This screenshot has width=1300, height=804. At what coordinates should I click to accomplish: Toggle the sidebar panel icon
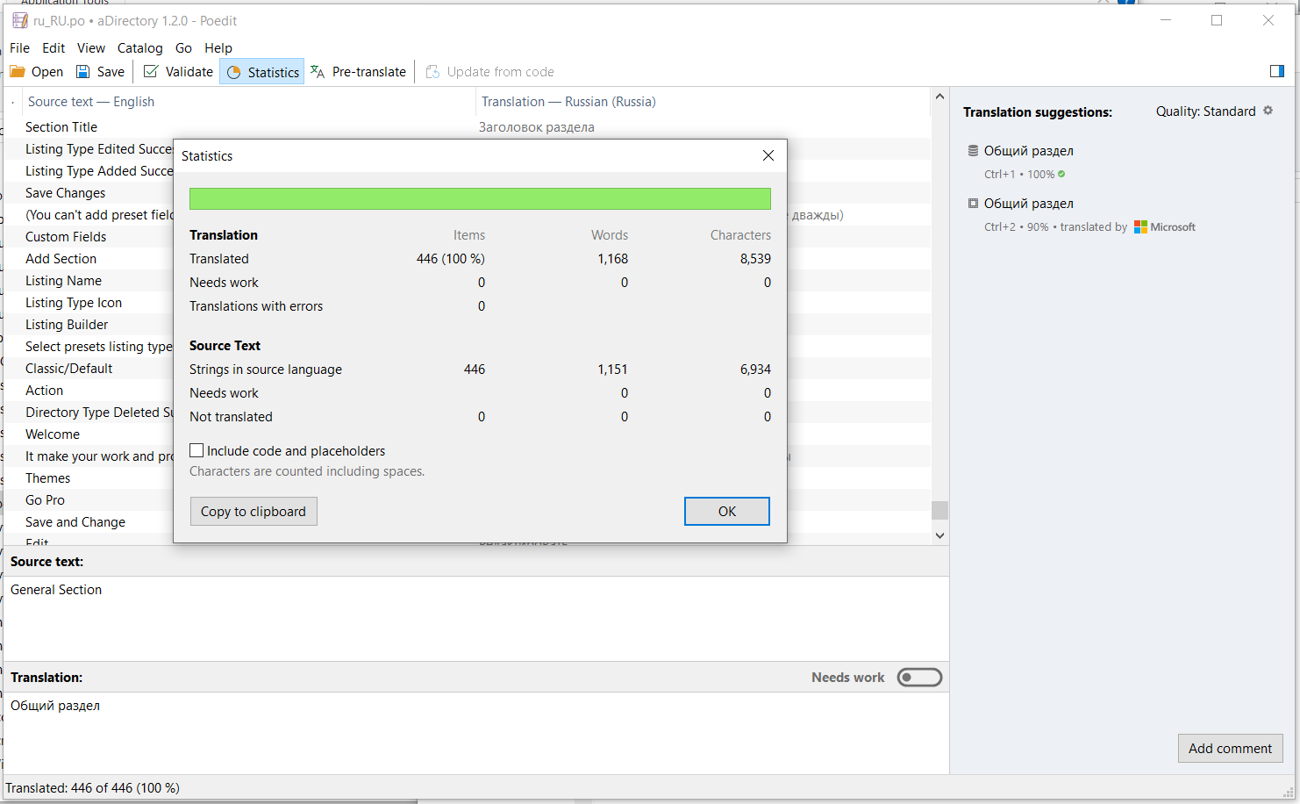click(x=1277, y=71)
